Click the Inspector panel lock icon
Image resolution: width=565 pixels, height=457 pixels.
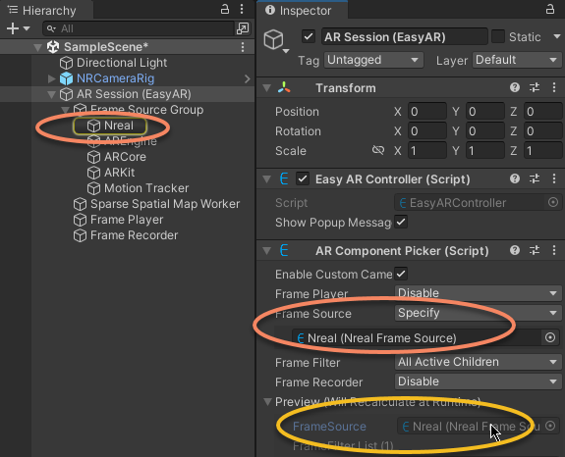550,9
